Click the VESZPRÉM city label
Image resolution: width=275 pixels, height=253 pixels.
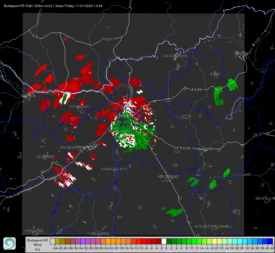click(x=45, y=157)
